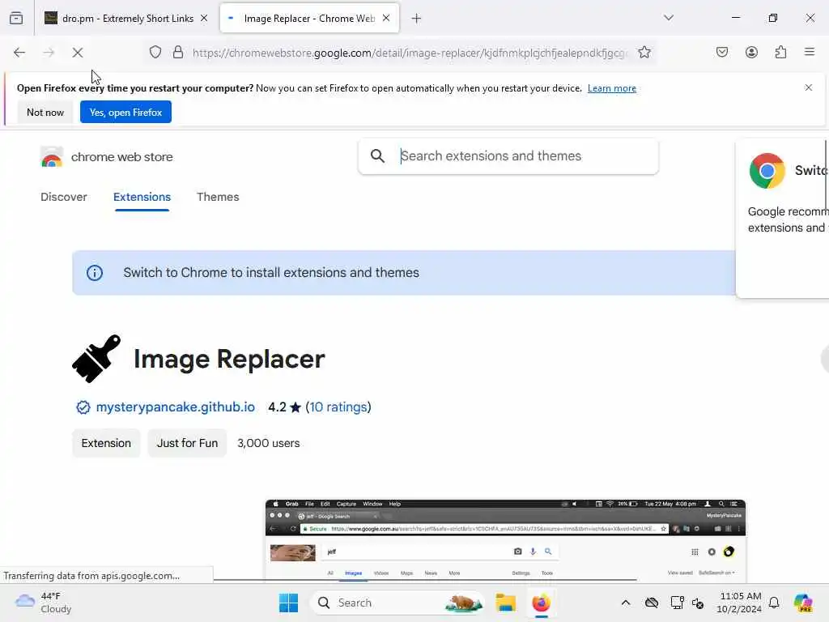Choose Not now in notification bar
Screen dimensions: 829x622
(x=45, y=112)
